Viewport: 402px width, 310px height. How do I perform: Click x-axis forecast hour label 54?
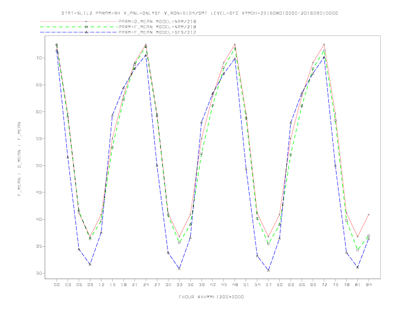257,285
